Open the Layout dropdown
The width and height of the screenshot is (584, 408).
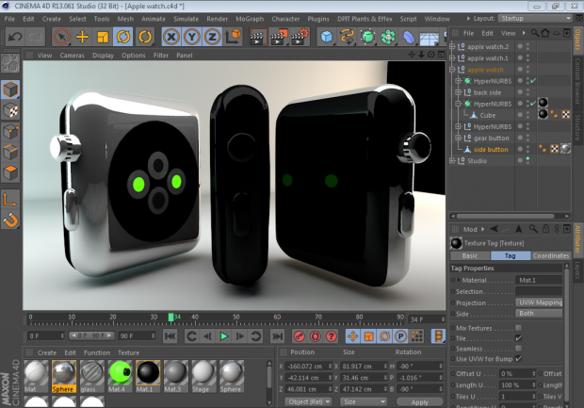point(535,18)
